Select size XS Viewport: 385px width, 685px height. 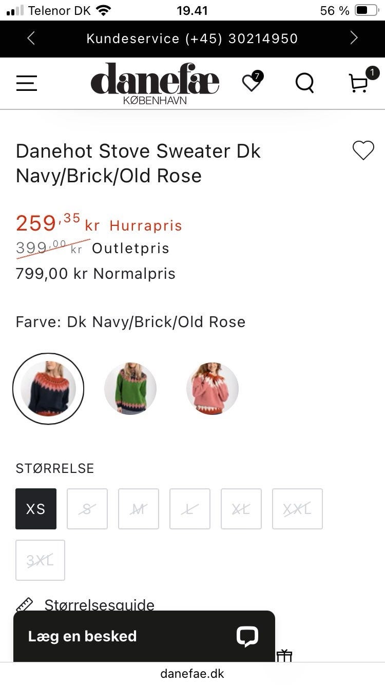[x=36, y=509]
